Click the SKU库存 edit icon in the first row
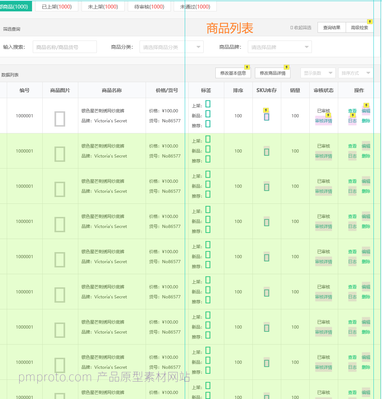Screen dimensions: 382x399 click(267, 117)
